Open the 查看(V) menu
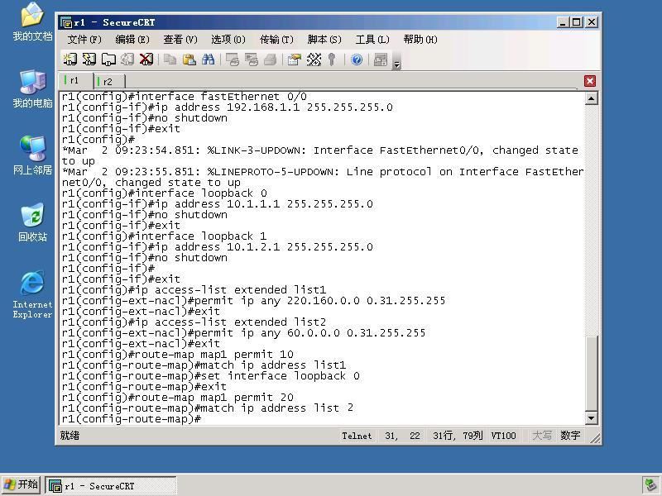This screenshot has height=496, width=662. 180,40
